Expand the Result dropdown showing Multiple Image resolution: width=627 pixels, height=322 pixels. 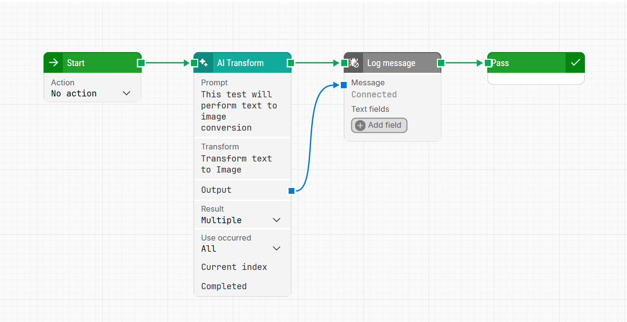tap(241, 220)
